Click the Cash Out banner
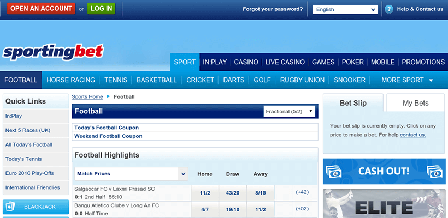448x218 pixels. click(x=384, y=171)
